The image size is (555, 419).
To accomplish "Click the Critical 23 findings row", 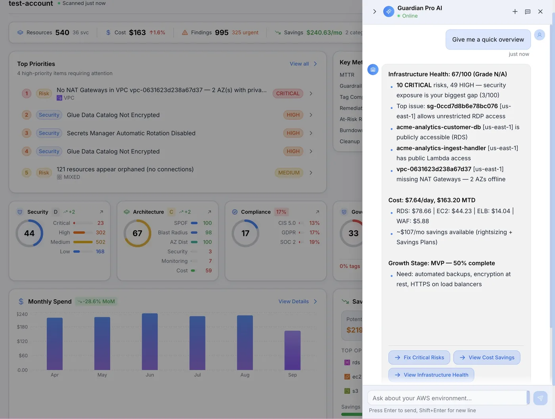I will tap(78, 223).
